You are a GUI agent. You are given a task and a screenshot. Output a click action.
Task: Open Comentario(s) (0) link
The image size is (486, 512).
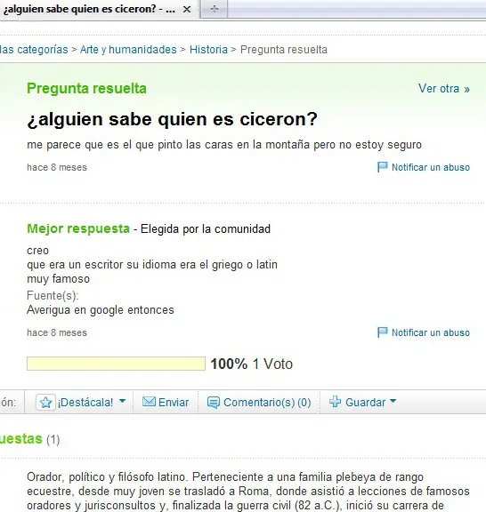pos(267,403)
